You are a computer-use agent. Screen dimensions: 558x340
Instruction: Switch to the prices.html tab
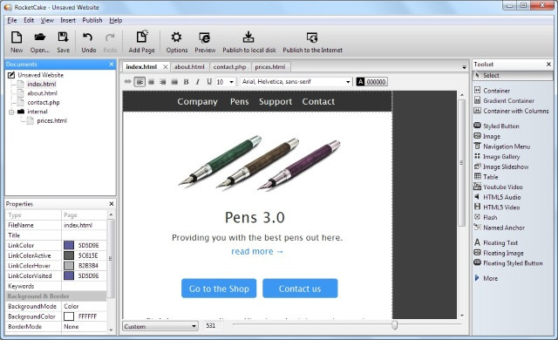click(x=270, y=66)
